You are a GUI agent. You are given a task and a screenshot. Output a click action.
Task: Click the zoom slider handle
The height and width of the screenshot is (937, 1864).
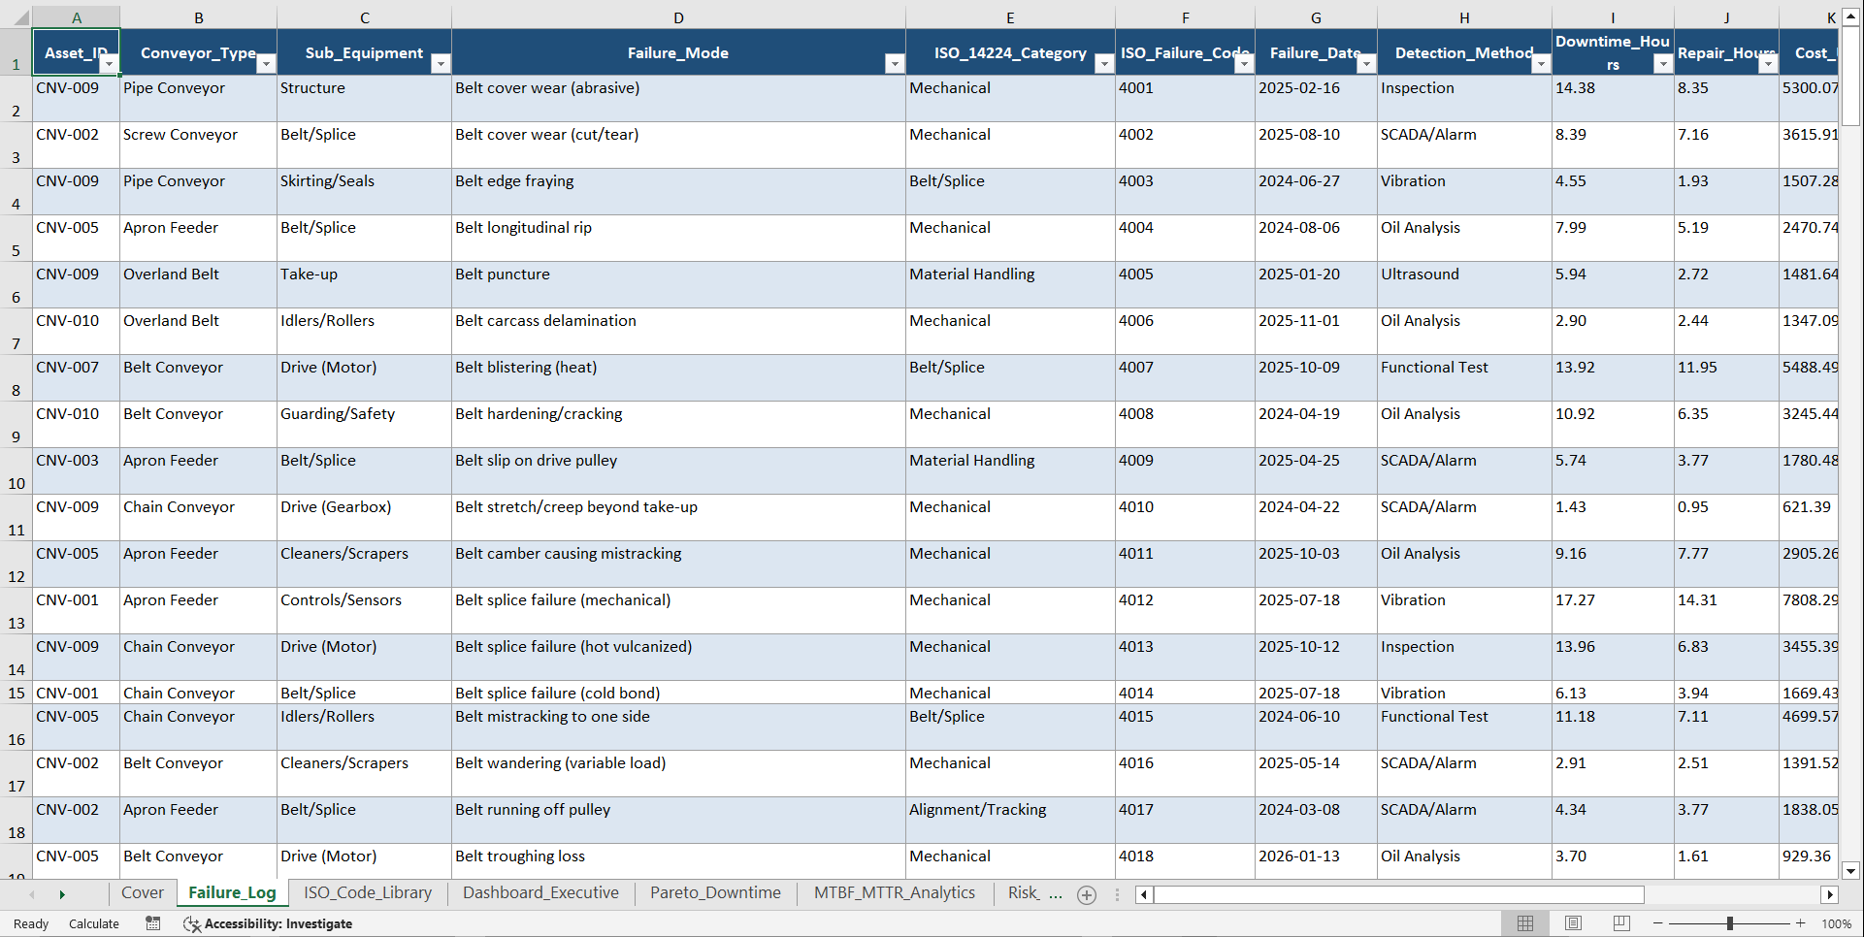point(1729,923)
